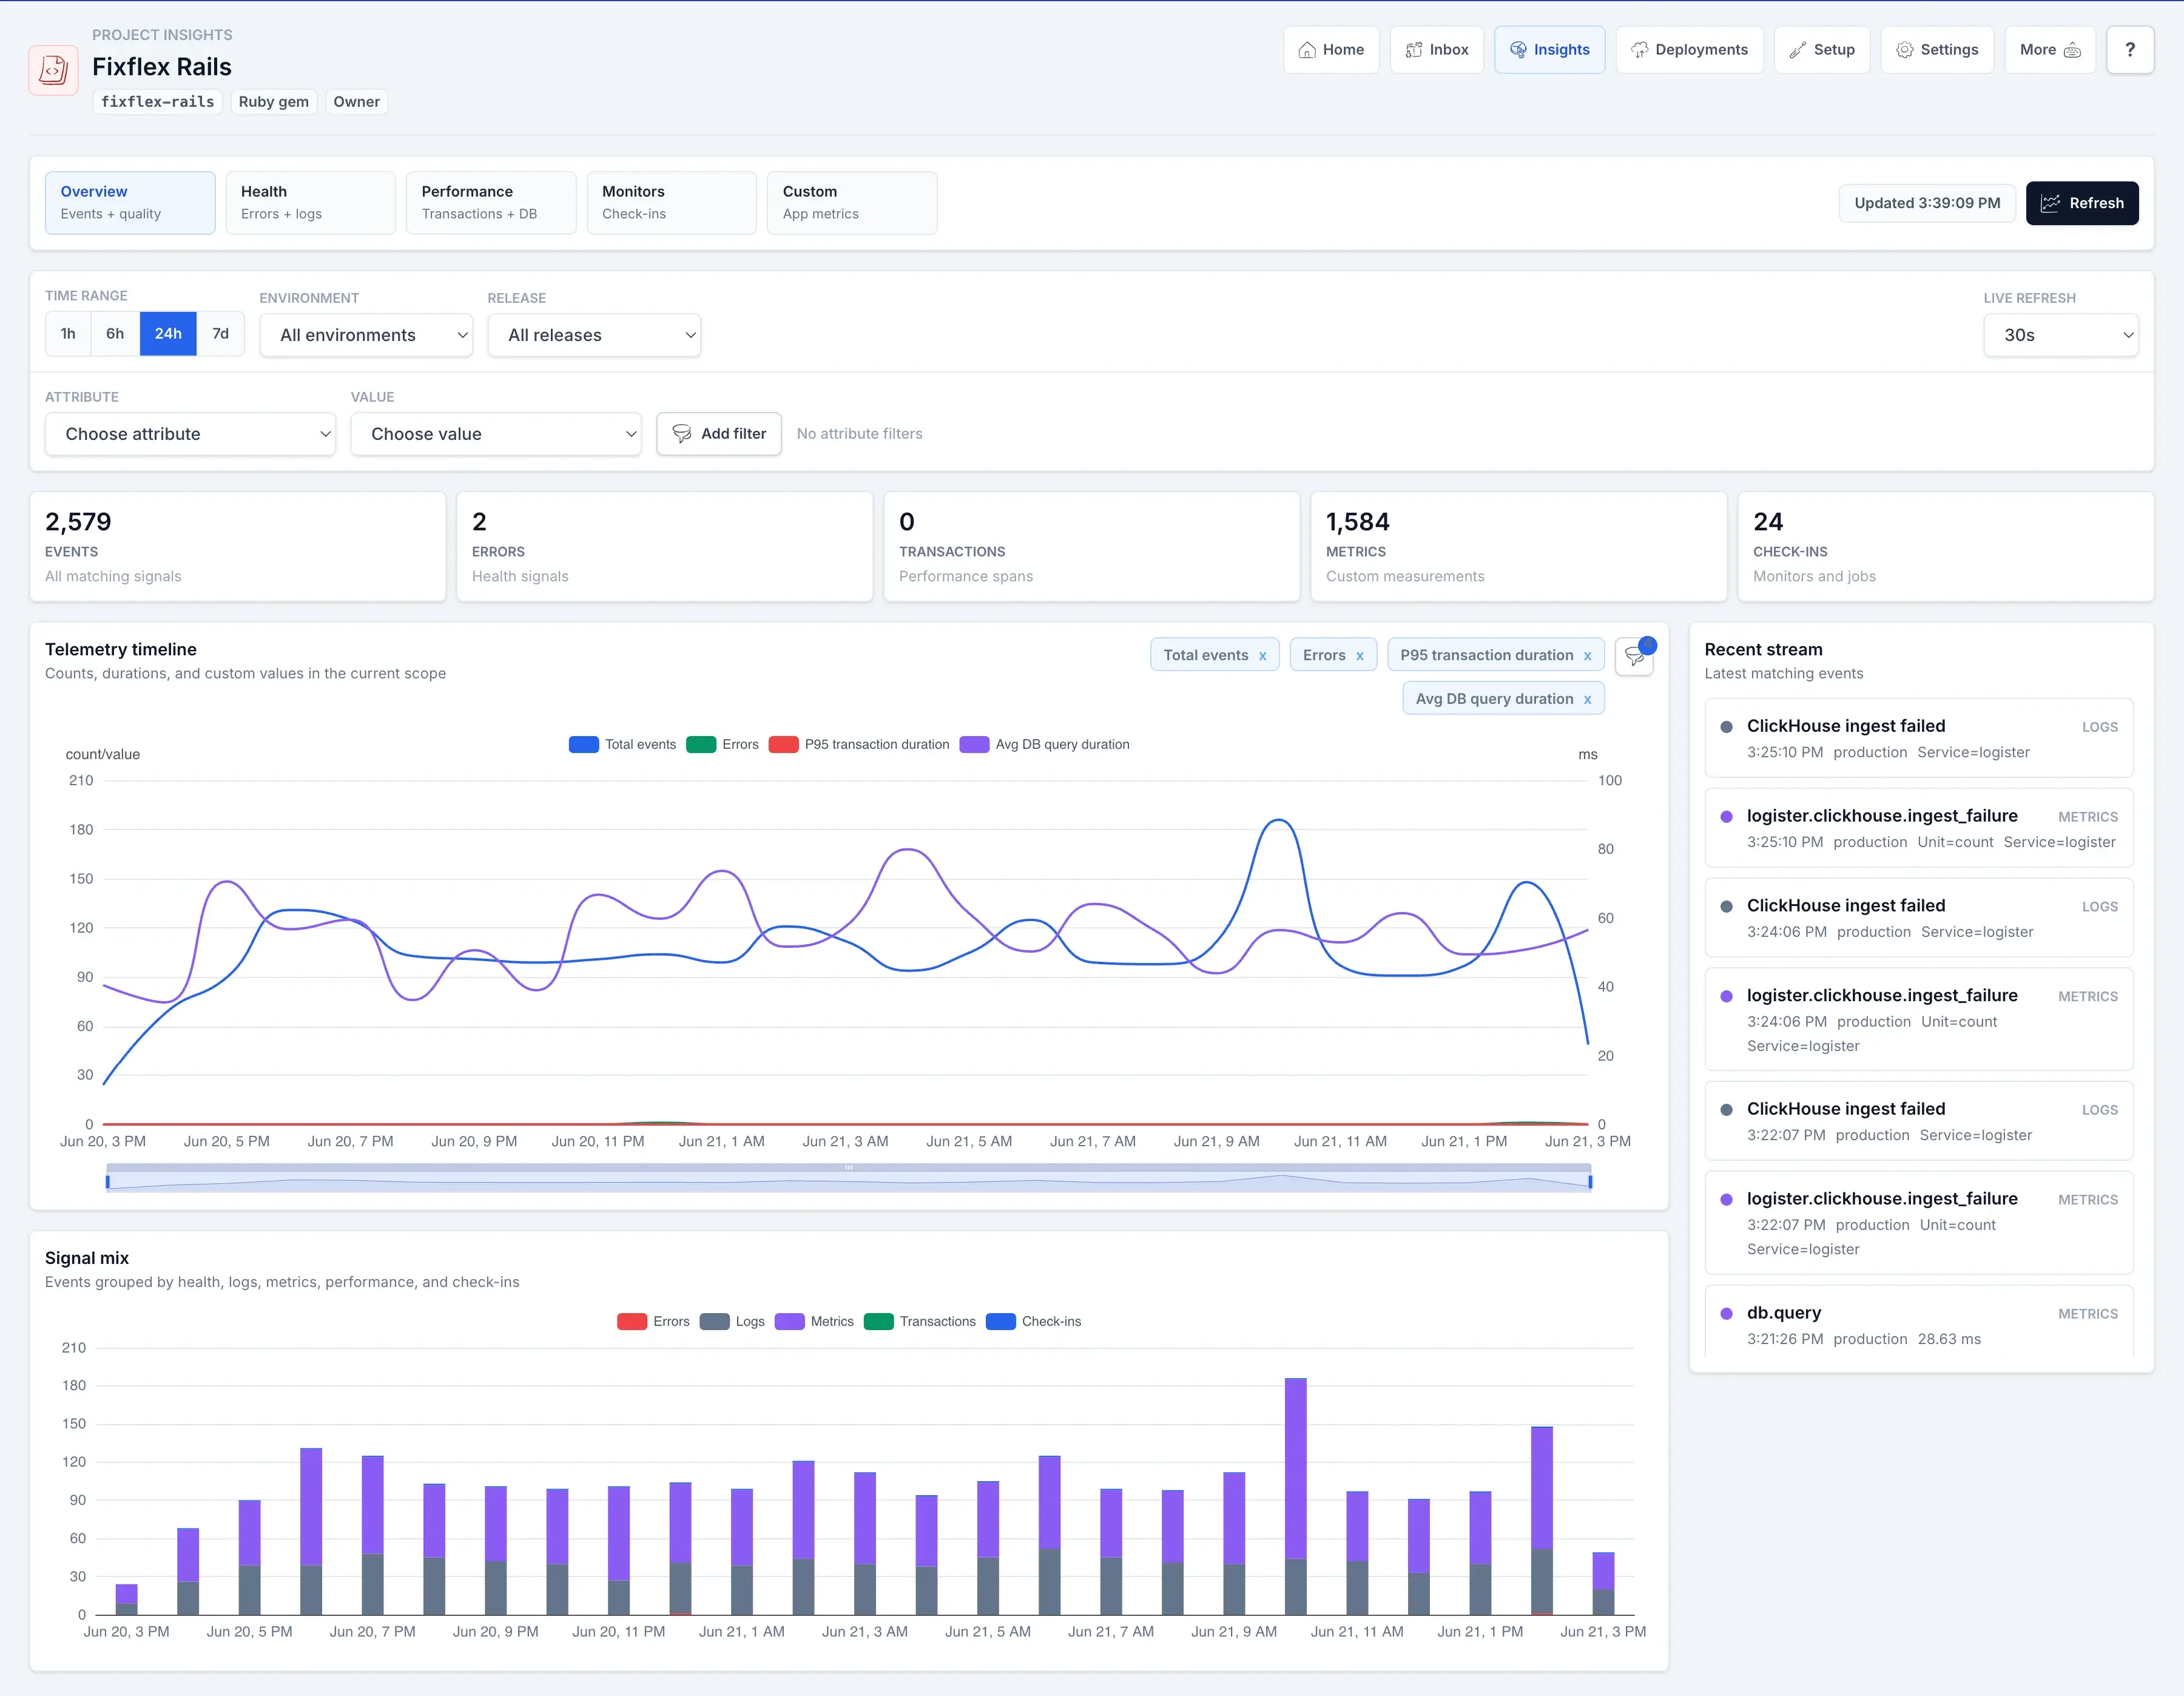Click the Setup wrench icon

click(1797, 50)
